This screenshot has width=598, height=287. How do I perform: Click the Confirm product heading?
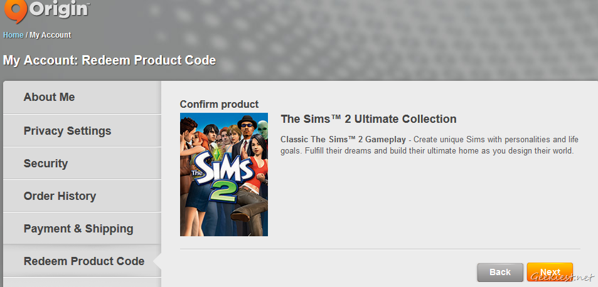click(x=219, y=104)
